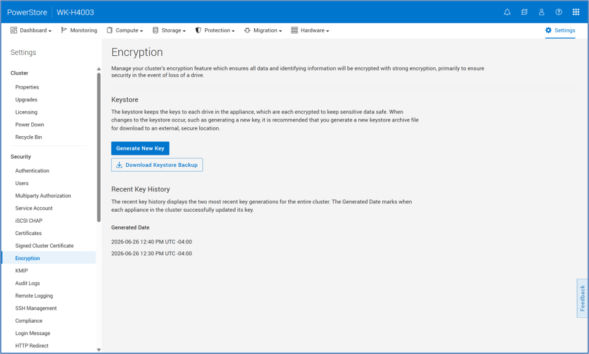589x354 pixels.
Task: Click the Protection shield icon
Action: [x=198, y=30]
